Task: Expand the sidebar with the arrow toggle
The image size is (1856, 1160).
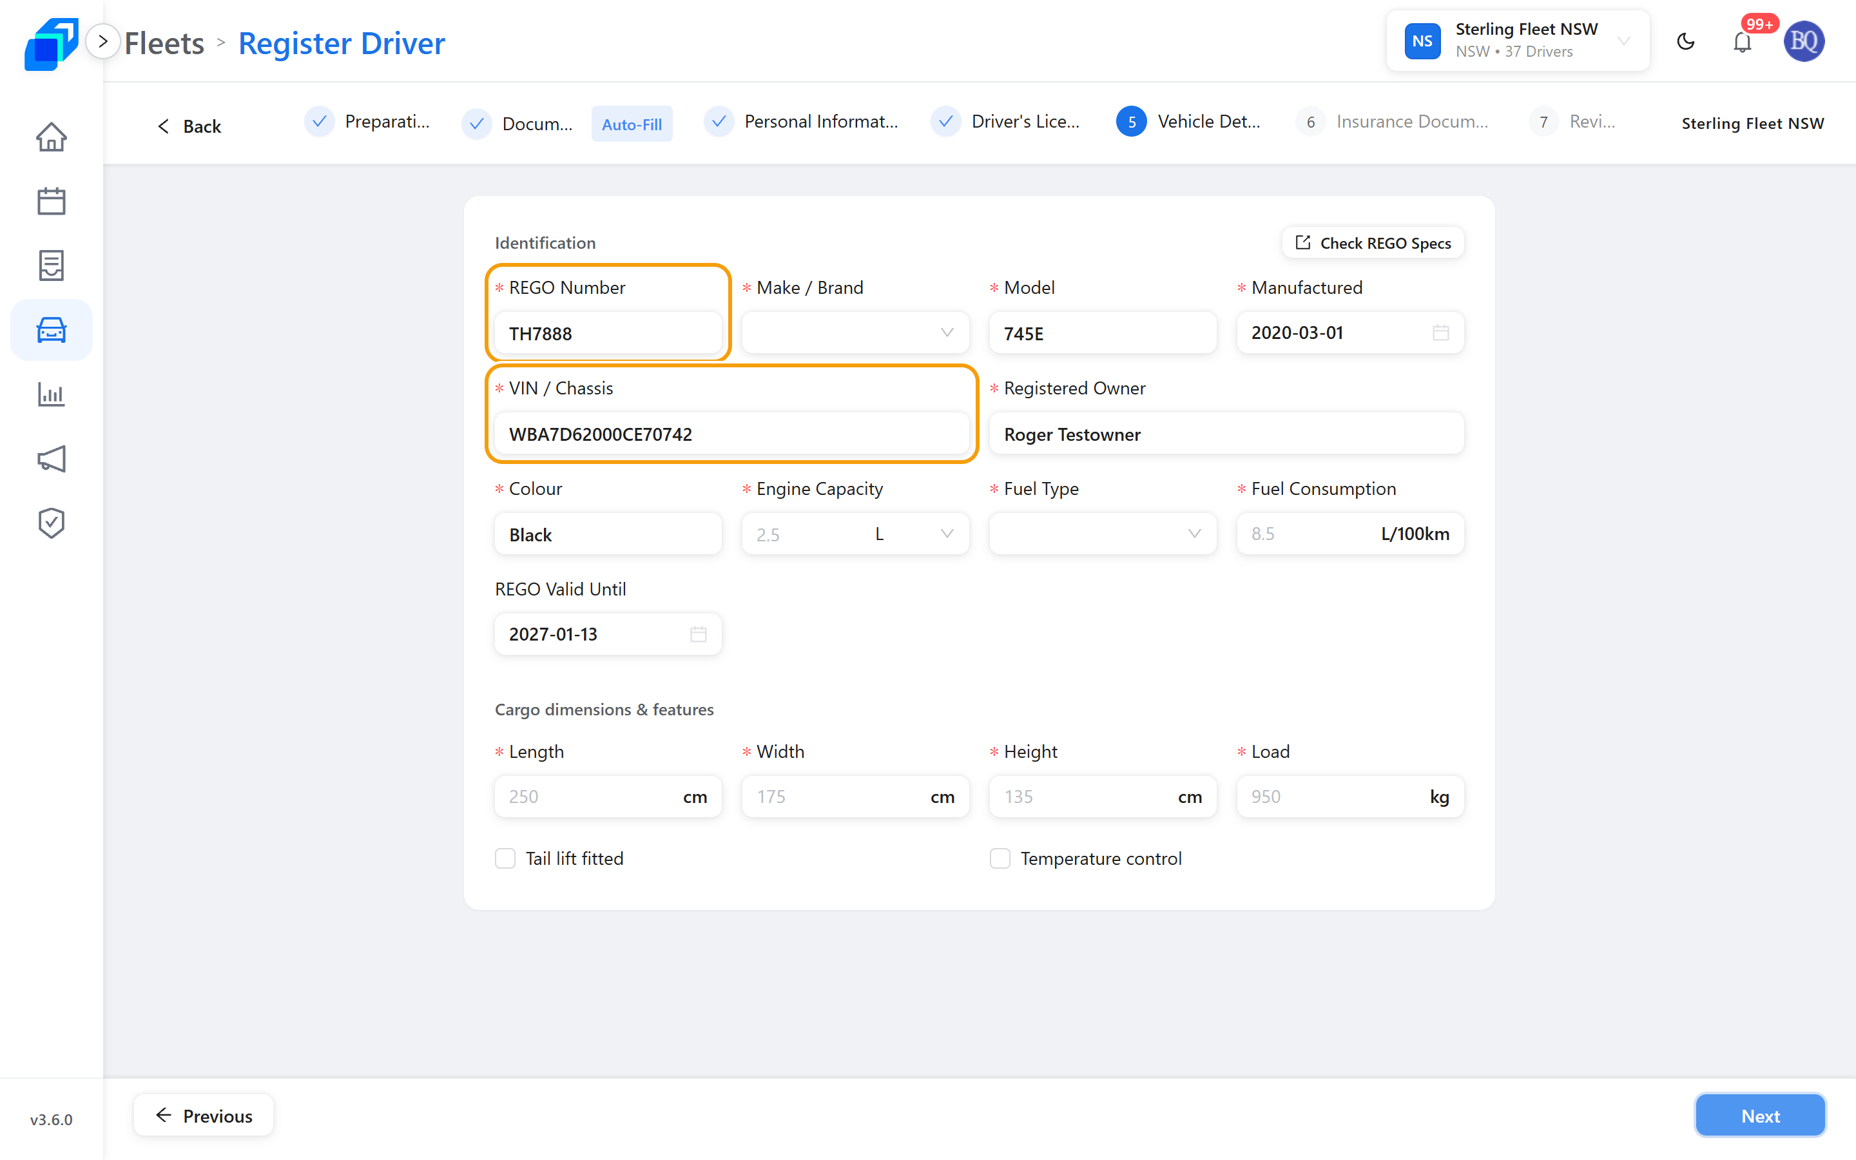Action: coord(102,41)
